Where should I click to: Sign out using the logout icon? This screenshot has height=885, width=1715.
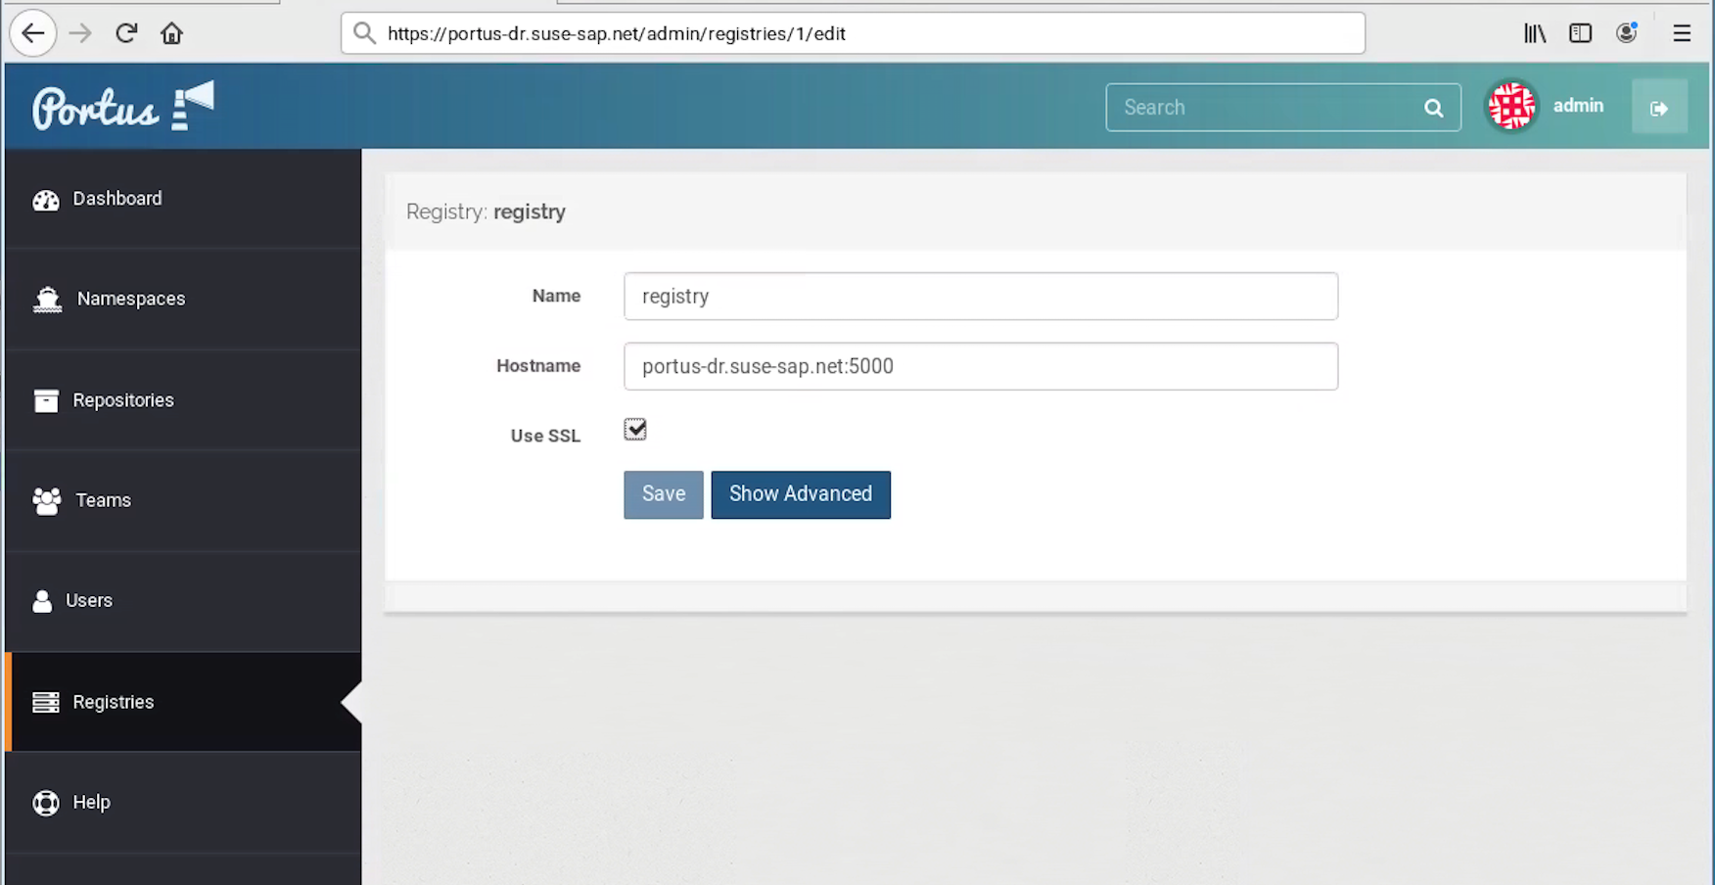click(x=1660, y=107)
